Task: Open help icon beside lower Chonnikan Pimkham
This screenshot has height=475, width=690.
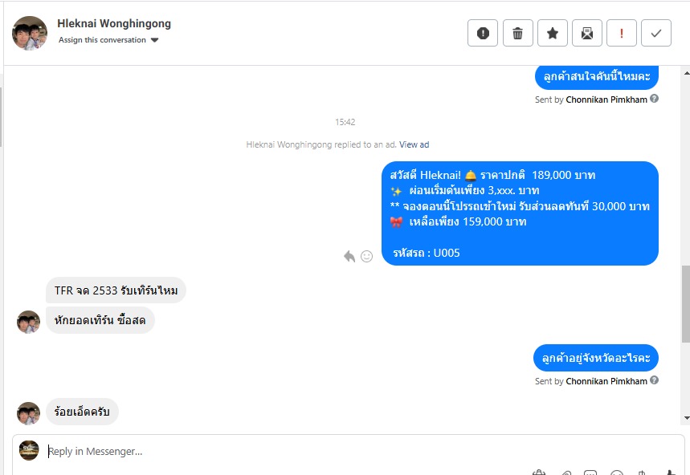Action: tap(655, 380)
